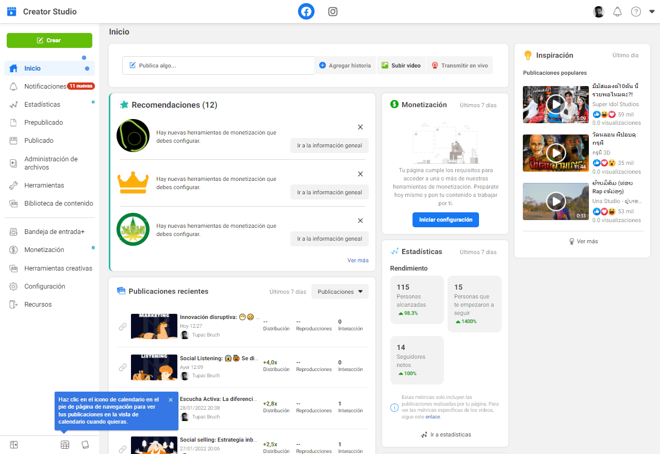Play the Super Idol Studios video thumbnail

555,105
